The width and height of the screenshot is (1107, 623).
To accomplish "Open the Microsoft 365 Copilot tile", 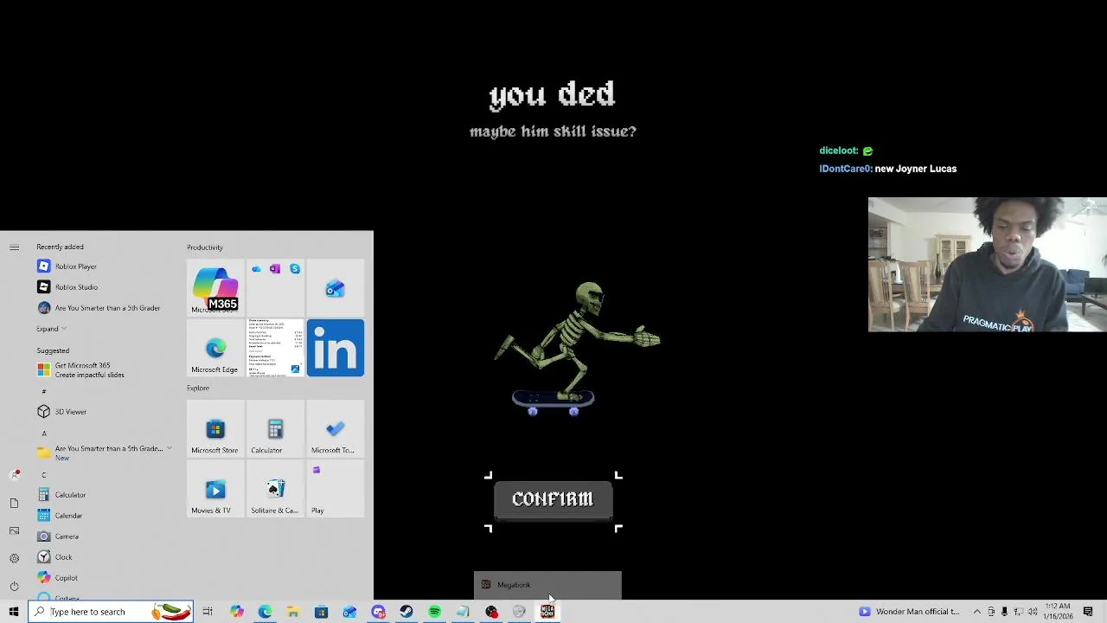I will (x=215, y=288).
